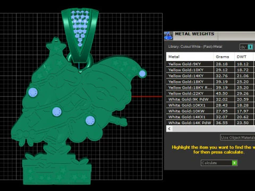255x191 pixels.
Task: Click the Use Object Materials button
Action: [237, 137]
